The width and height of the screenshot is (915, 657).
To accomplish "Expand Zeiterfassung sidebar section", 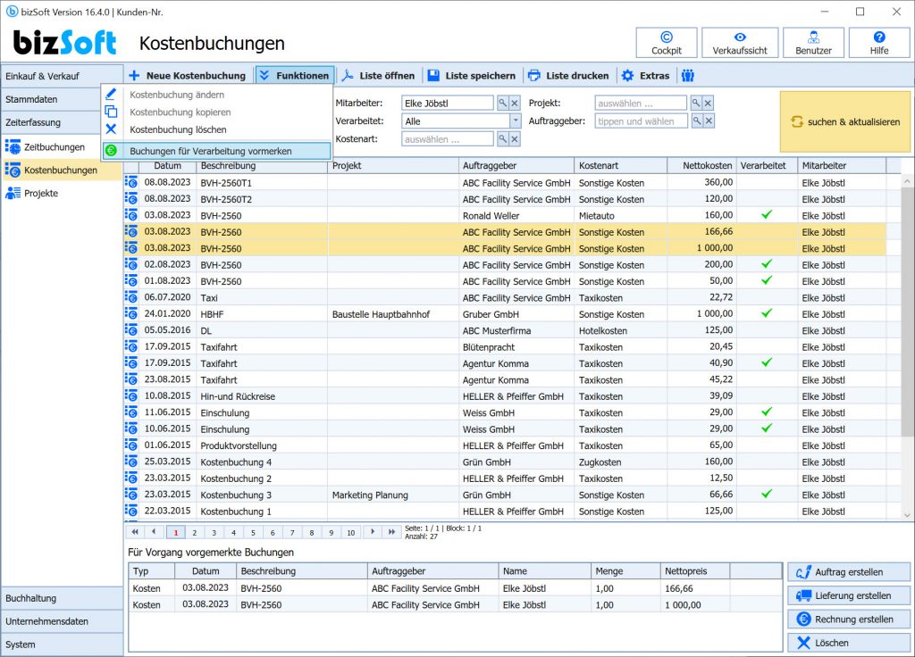I will (51, 122).
